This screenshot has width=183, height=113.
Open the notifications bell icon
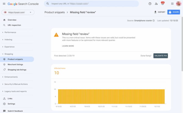tap(163, 3)
